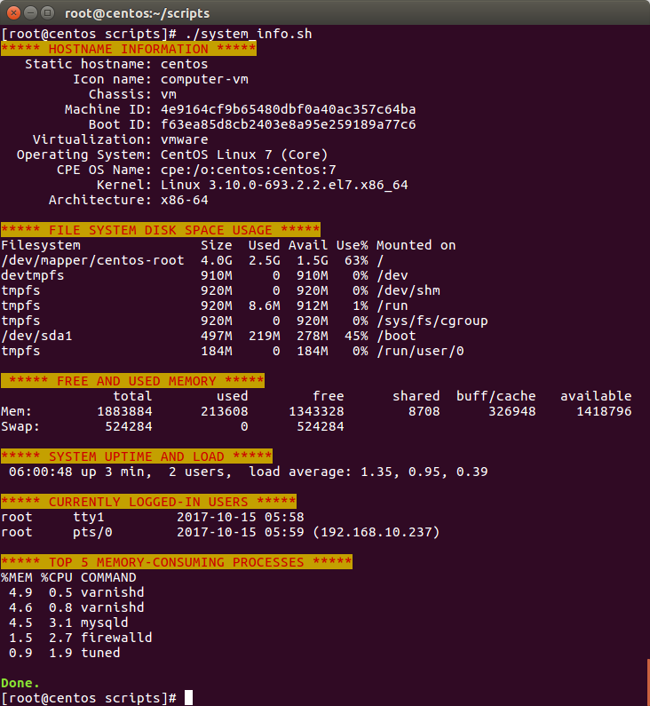Click the SYSTEM UPTIME AND LOAD header
Screen dimensions: 650x706
coord(137,456)
